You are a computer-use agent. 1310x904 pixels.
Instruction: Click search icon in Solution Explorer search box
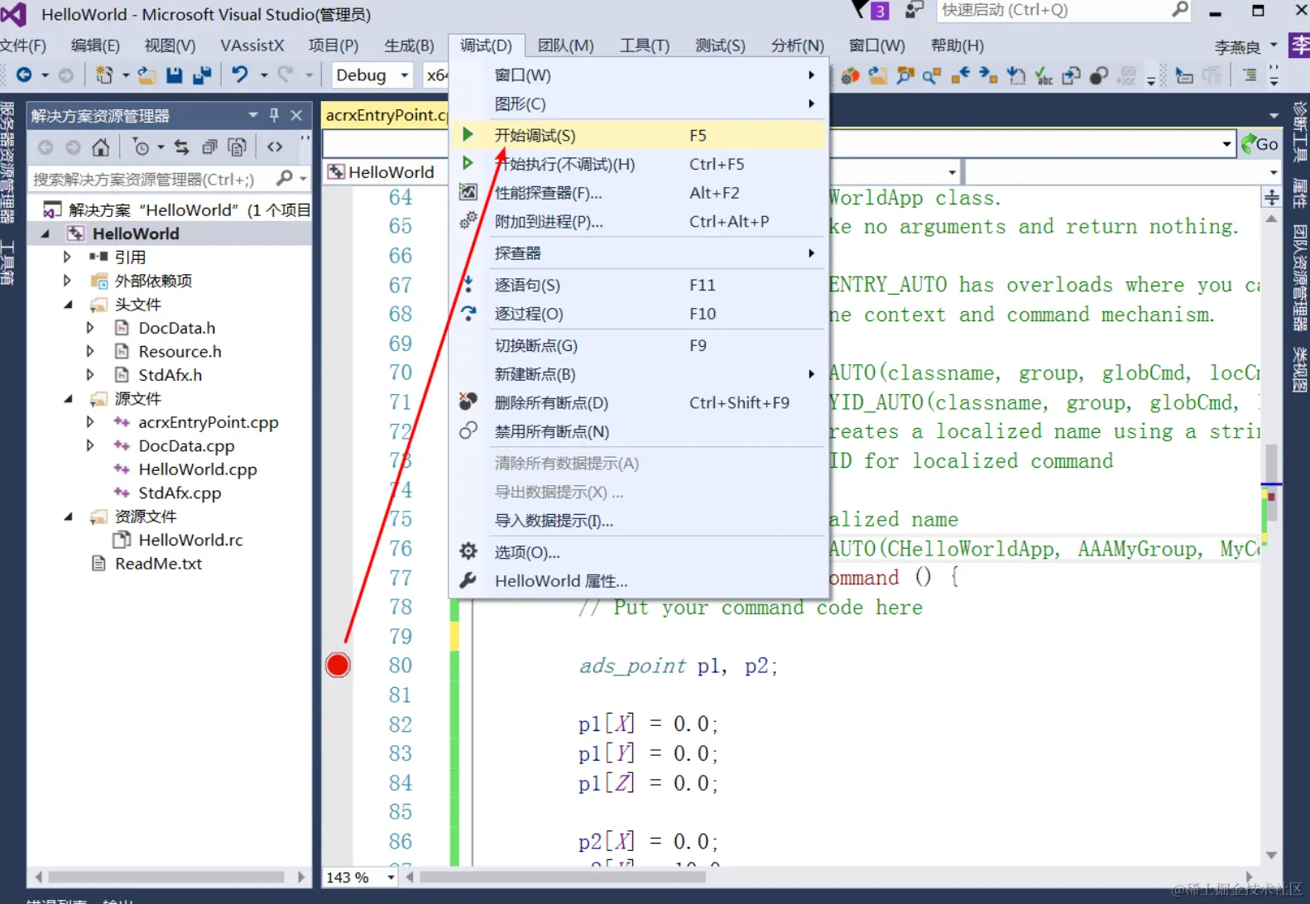(x=284, y=178)
